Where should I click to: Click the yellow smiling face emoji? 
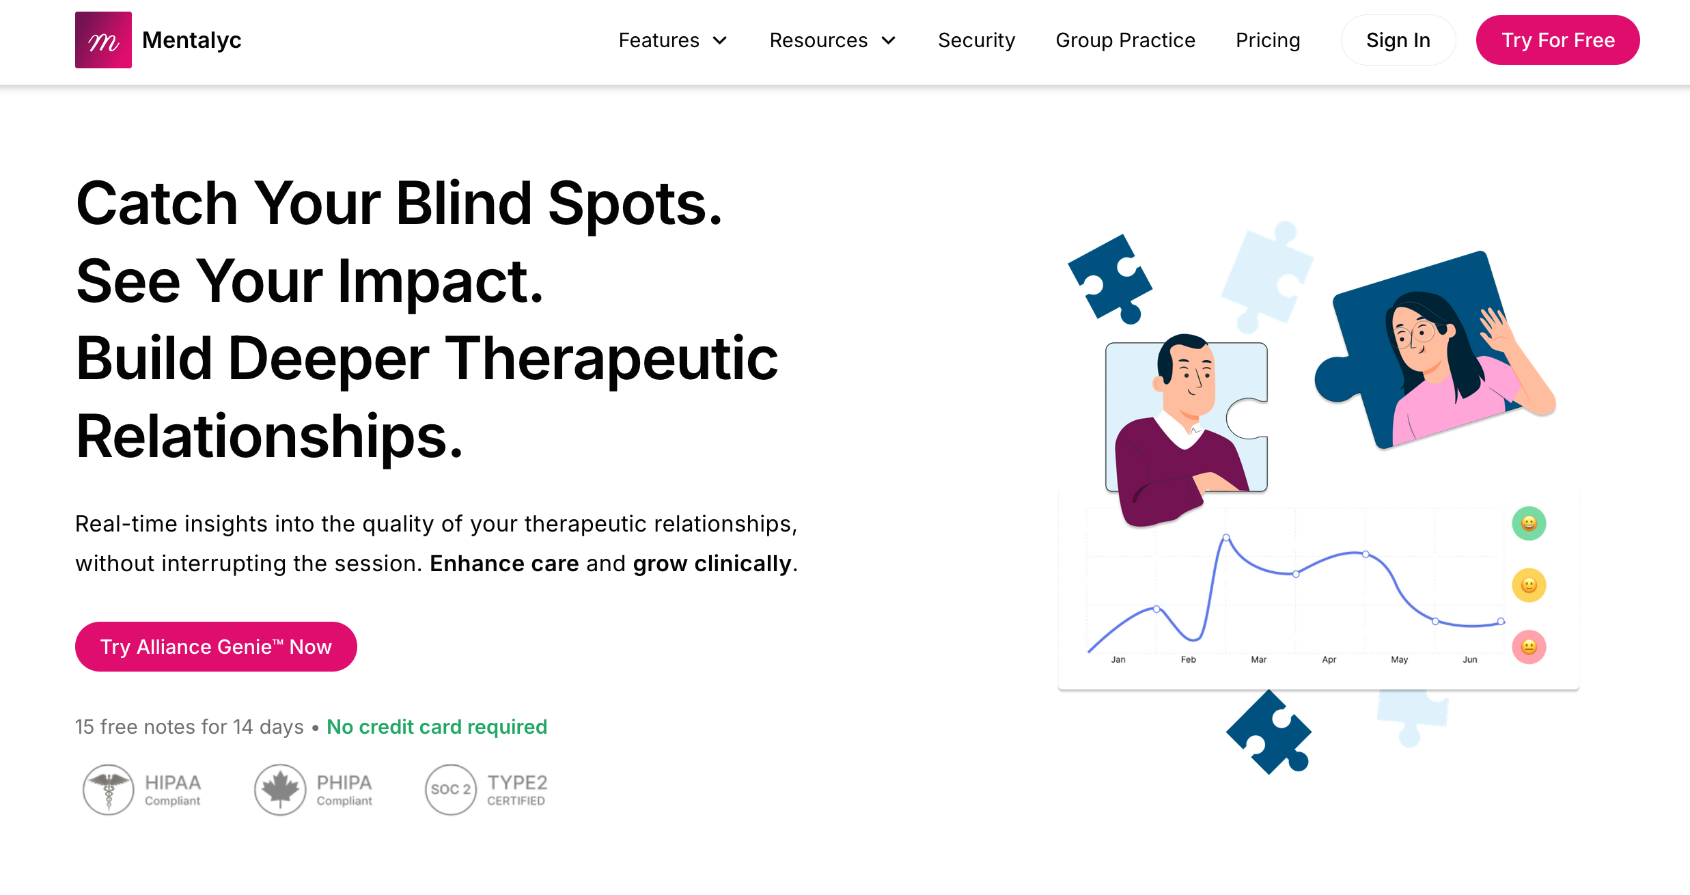[x=1529, y=586]
